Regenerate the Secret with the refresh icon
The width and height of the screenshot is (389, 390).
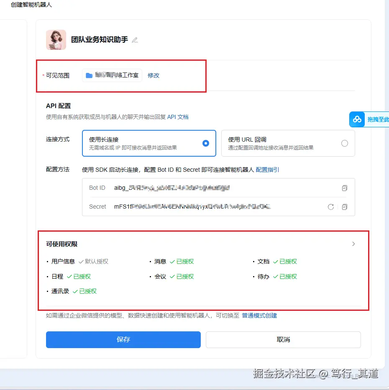[330, 207]
